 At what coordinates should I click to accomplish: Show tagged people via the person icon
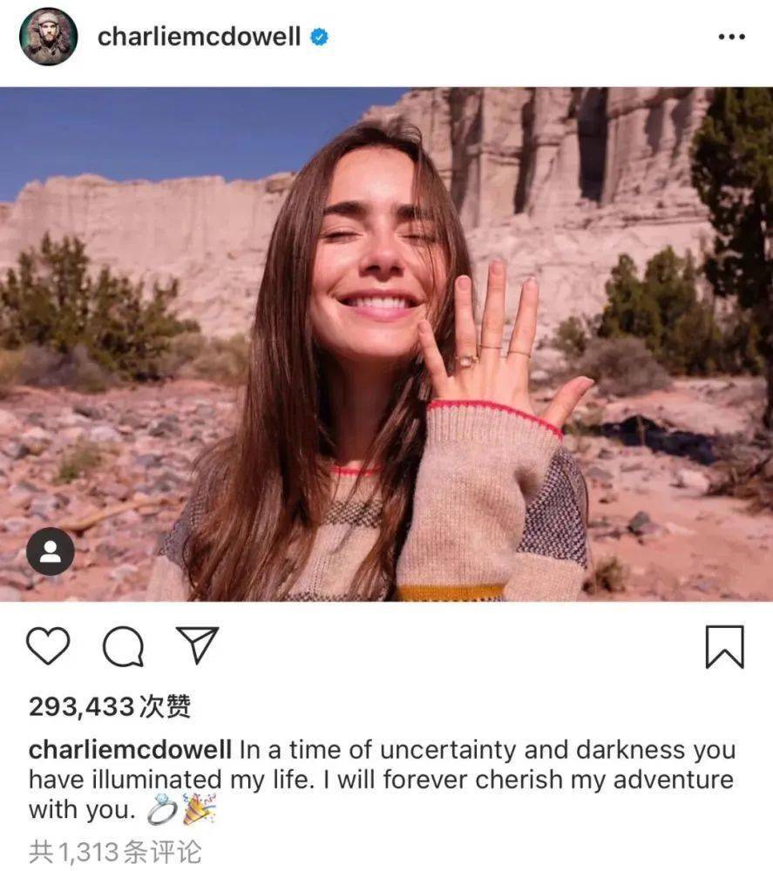pyautogui.click(x=51, y=551)
